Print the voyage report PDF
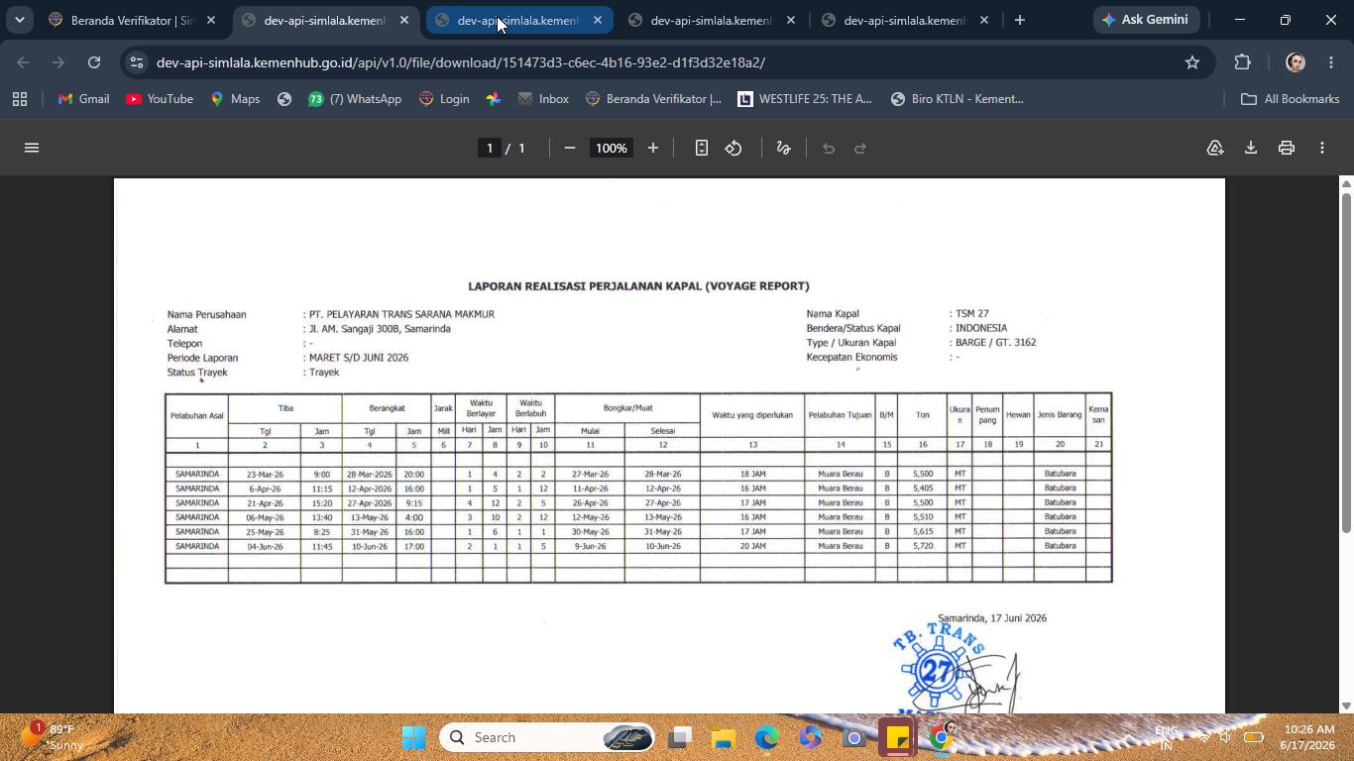Viewport: 1354px width, 761px height. pyautogui.click(x=1287, y=148)
